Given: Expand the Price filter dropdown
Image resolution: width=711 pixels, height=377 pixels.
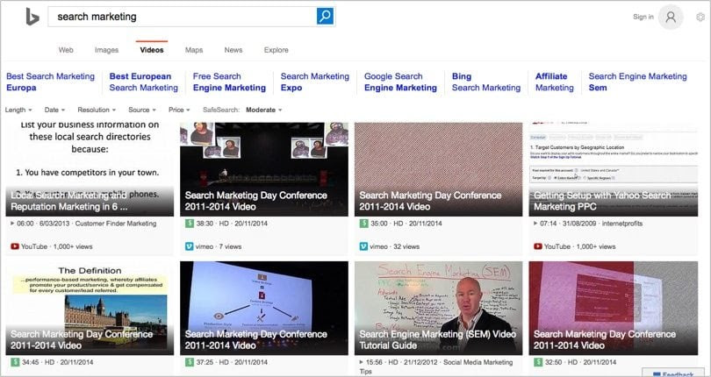Looking at the screenshot, I should coord(179,110).
